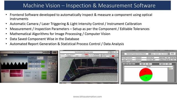The width and height of the screenshot is (177, 100).
Task: Click the Filter Head Measurement System title
Action: pyautogui.click(x=22, y=52)
